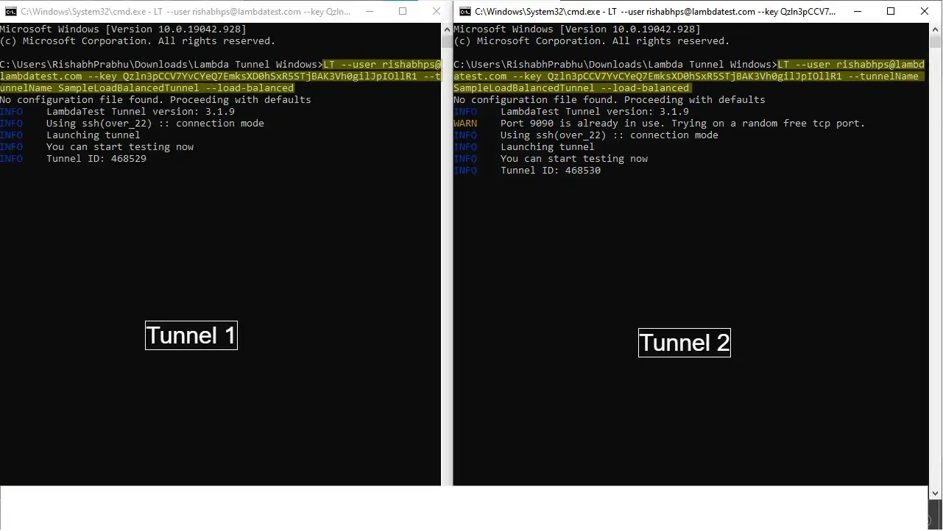The image size is (943, 531).
Task: Click the highlighted LT command in Tunnel 1
Action: [383, 64]
